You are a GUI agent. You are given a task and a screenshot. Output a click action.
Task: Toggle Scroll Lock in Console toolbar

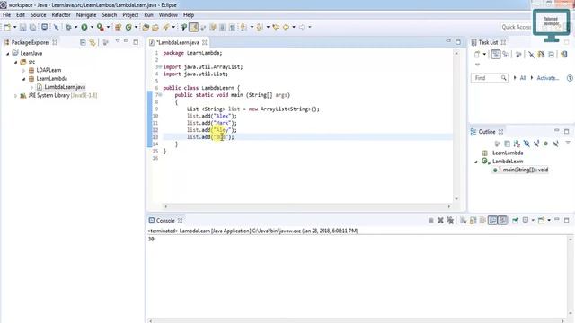(473, 221)
